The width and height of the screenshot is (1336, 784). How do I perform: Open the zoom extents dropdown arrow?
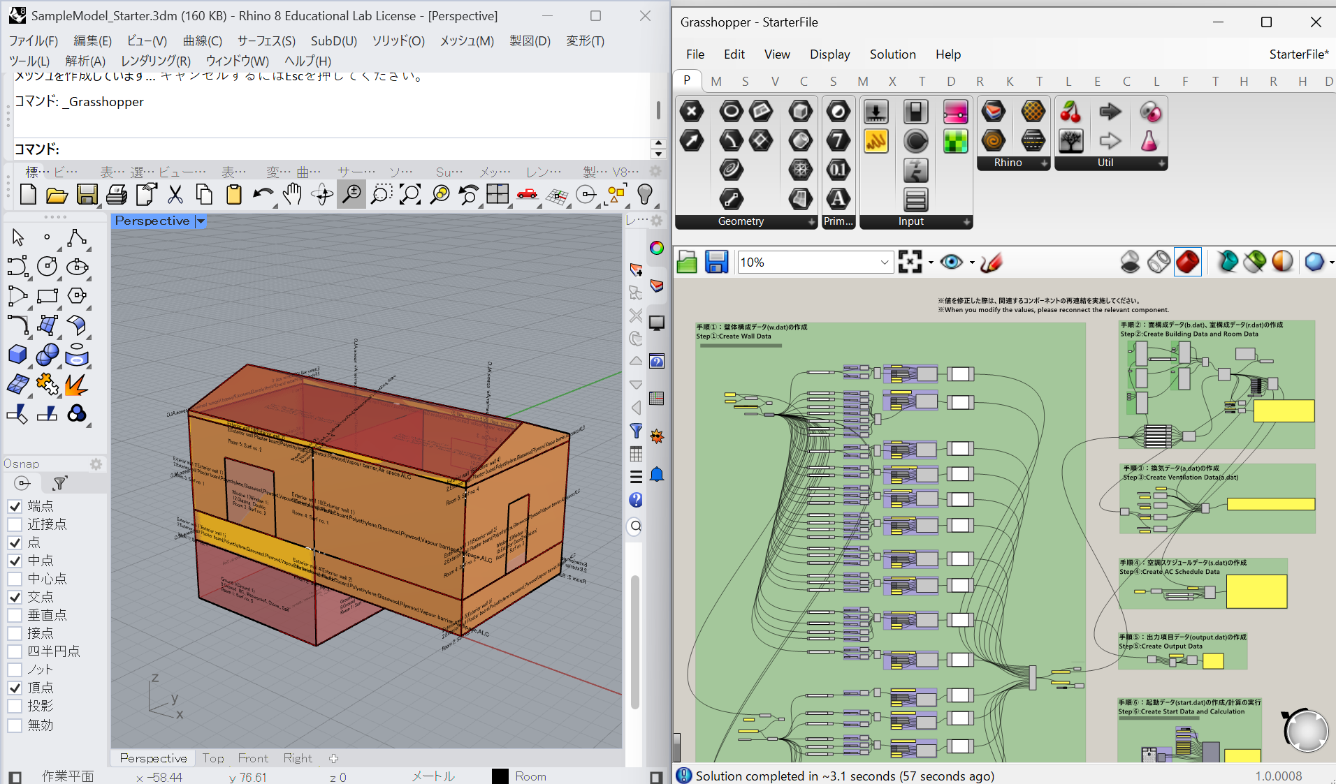[x=931, y=262]
